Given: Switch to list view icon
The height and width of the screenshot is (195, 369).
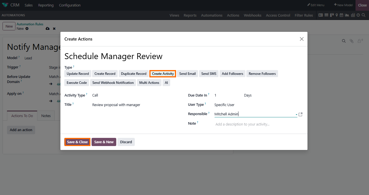Looking at the screenshot, I should click(326, 15).
